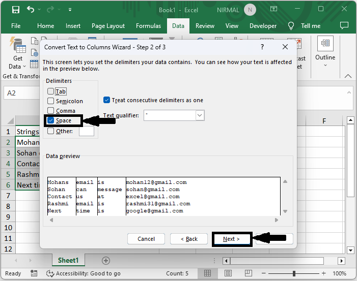The width and height of the screenshot is (357, 281).
Task: Expand the Get Data dropdown
Action: 24,67
